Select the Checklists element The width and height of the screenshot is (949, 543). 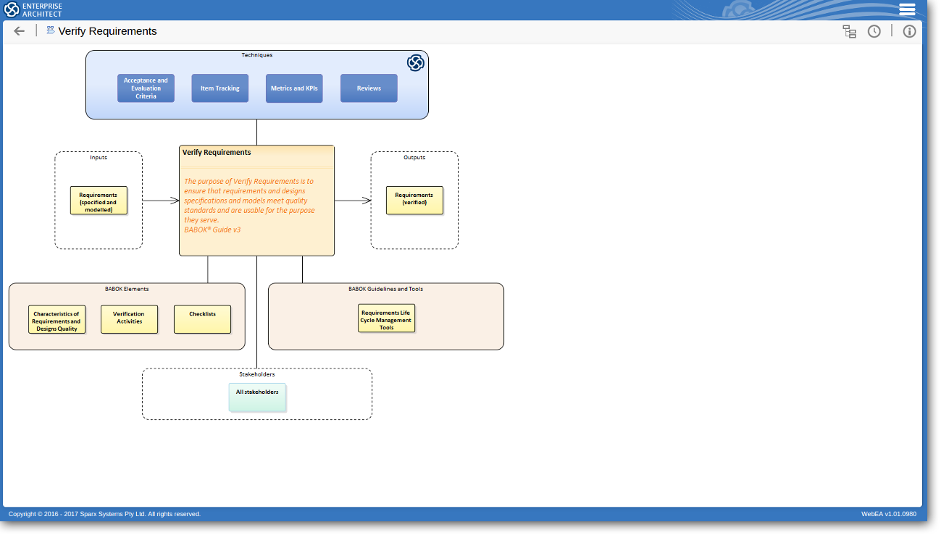[202, 319]
